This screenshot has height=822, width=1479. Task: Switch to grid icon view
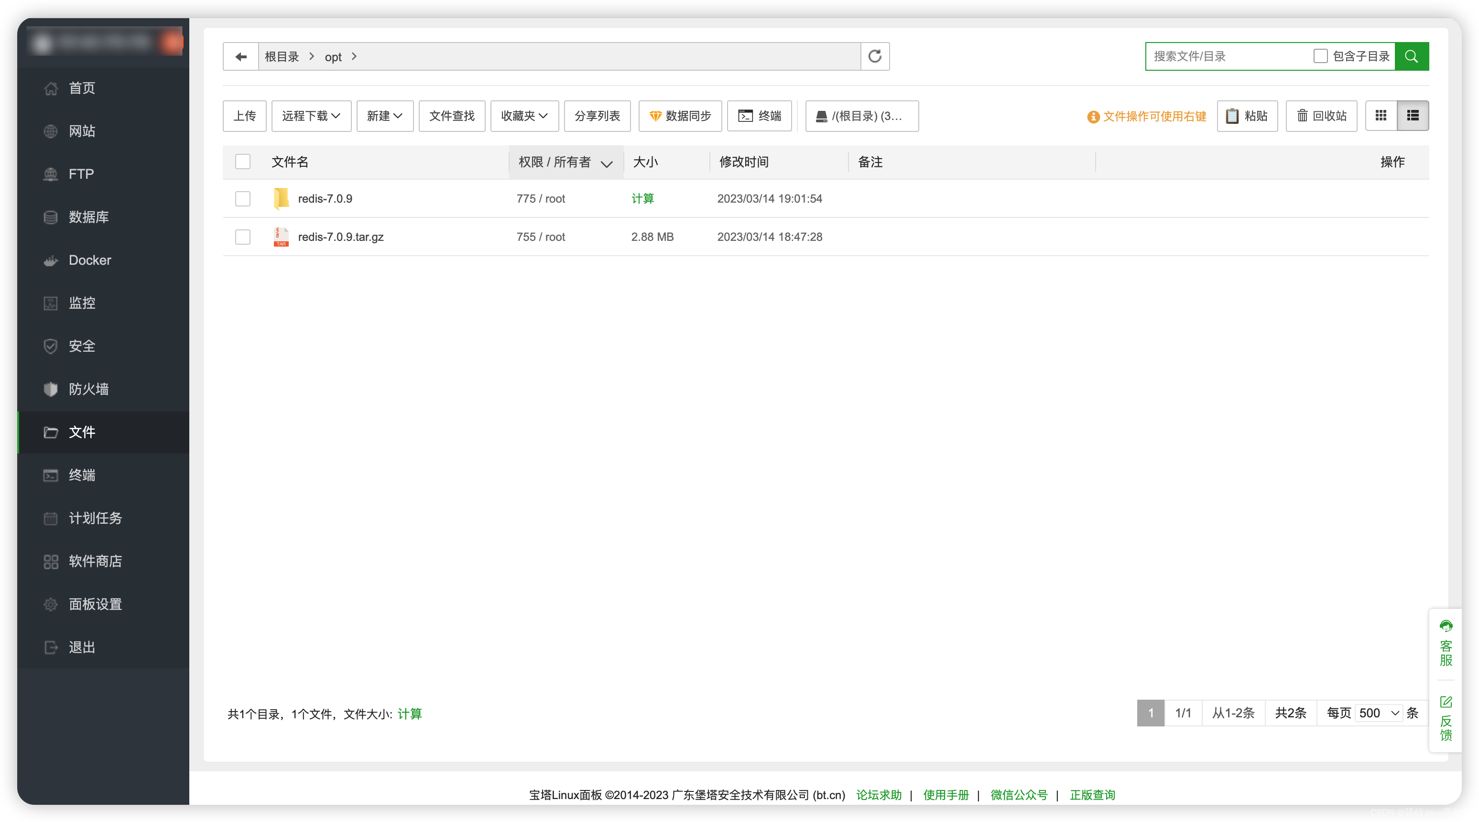(1381, 116)
